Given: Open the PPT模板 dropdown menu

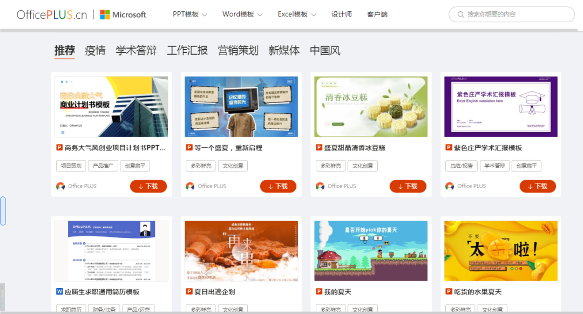Looking at the screenshot, I should coord(189,15).
